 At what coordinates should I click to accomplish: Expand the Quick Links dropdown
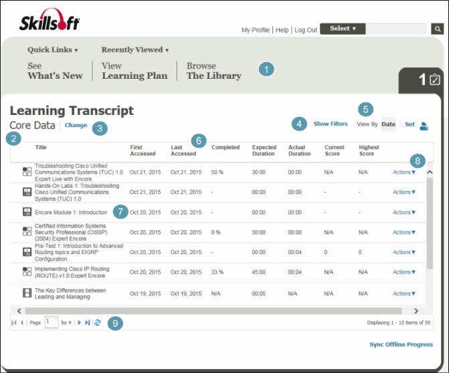click(53, 49)
